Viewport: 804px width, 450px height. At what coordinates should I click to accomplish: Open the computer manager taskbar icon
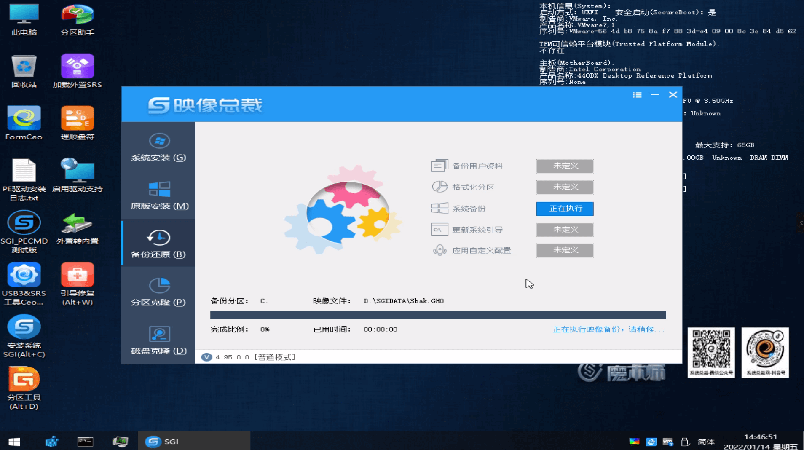point(120,441)
